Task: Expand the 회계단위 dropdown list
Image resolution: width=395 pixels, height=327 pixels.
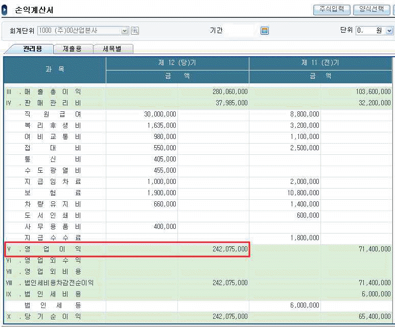Action: point(125,31)
